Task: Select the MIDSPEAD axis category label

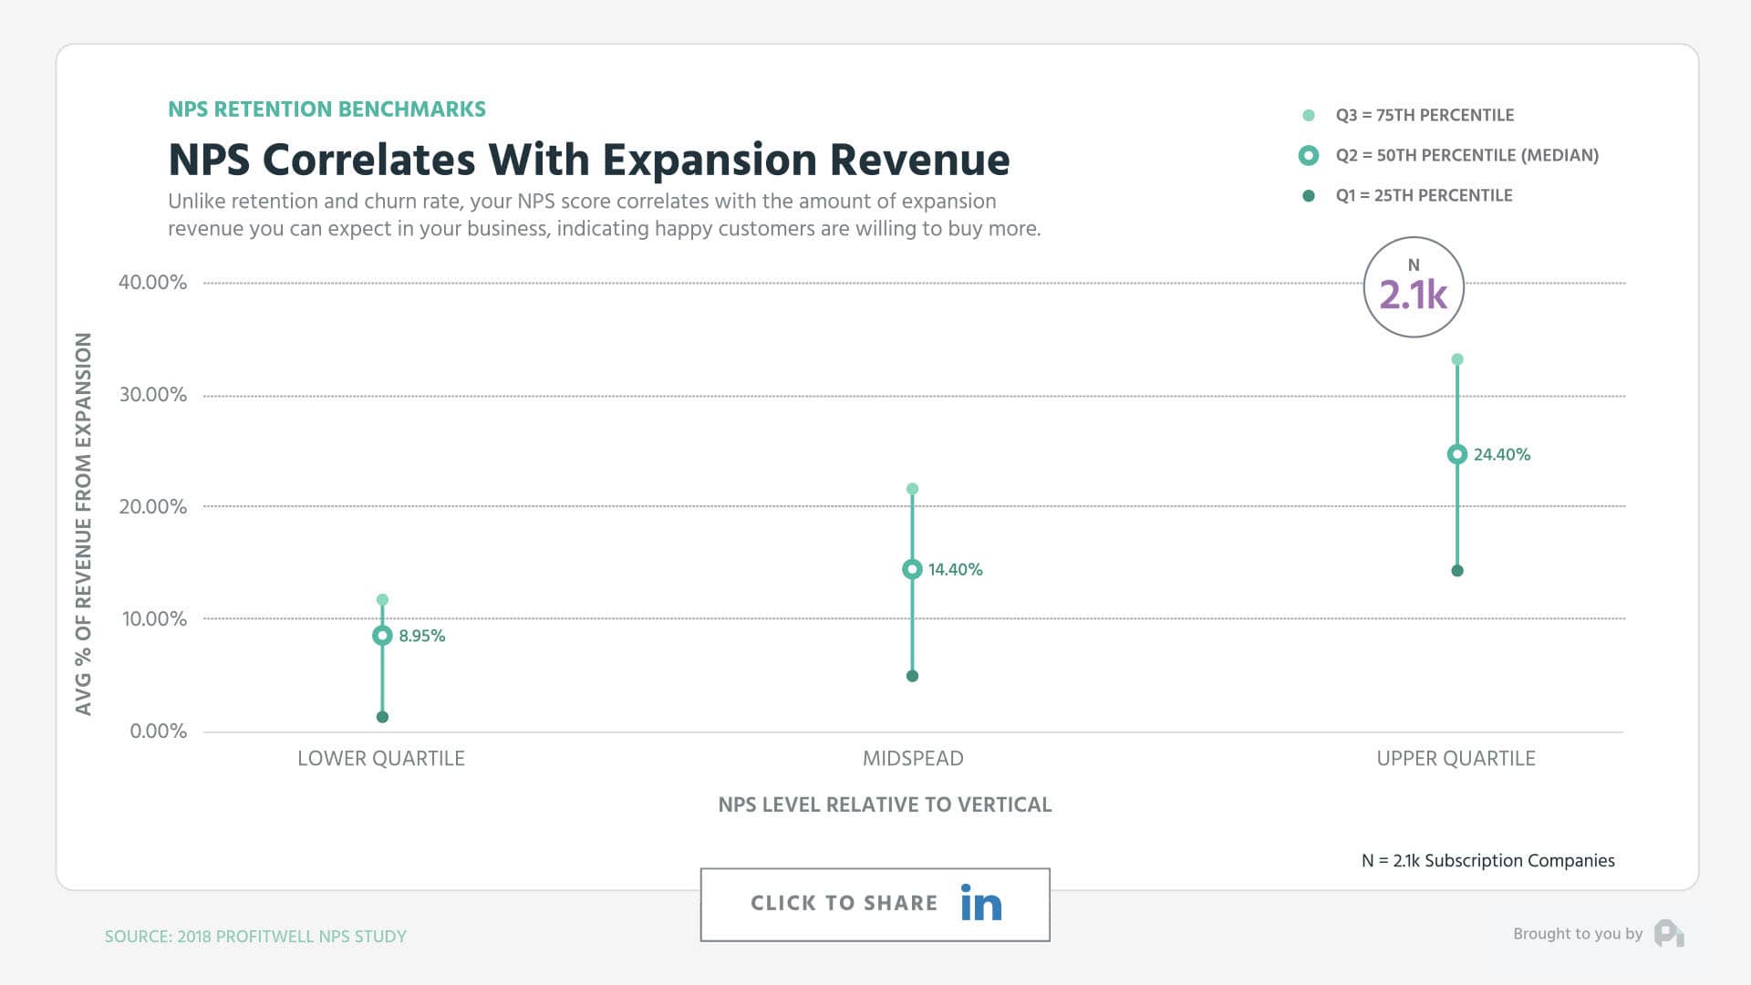Action: point(912,758)
